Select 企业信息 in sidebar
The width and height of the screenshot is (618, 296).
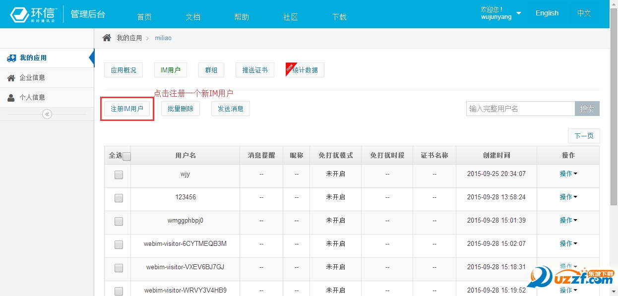47,78
